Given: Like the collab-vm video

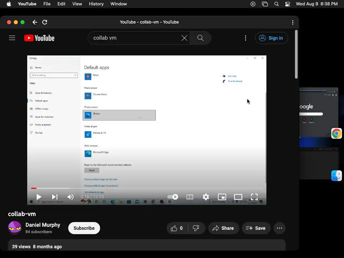Looking at the screenshot, I should tap(177, 228).
